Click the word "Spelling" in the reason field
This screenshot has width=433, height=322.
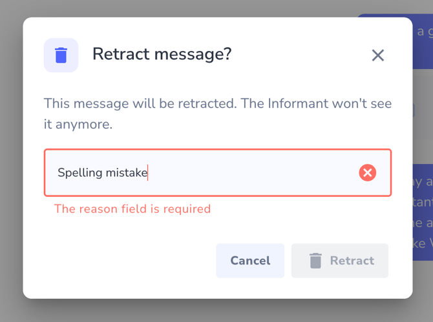coord(79,172)
